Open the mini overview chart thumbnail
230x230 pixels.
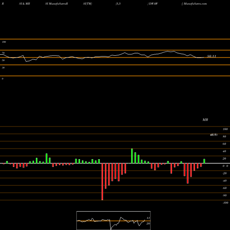click(x=114, y=220)
